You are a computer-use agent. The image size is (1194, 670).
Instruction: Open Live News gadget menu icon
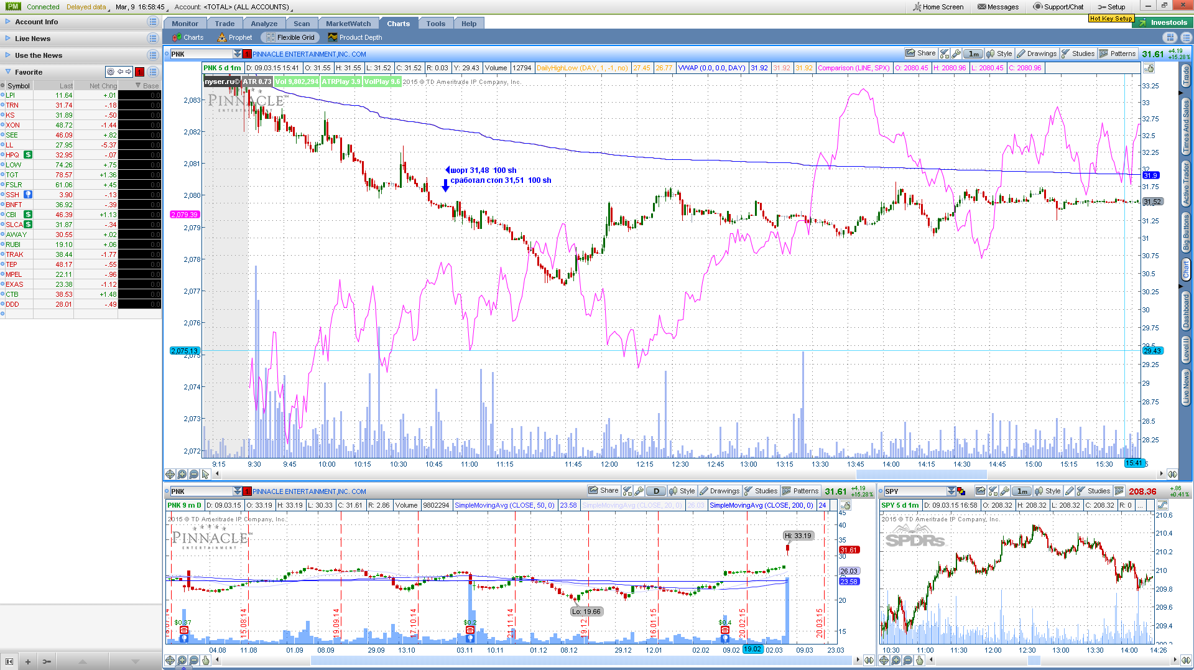coord(153,39)
